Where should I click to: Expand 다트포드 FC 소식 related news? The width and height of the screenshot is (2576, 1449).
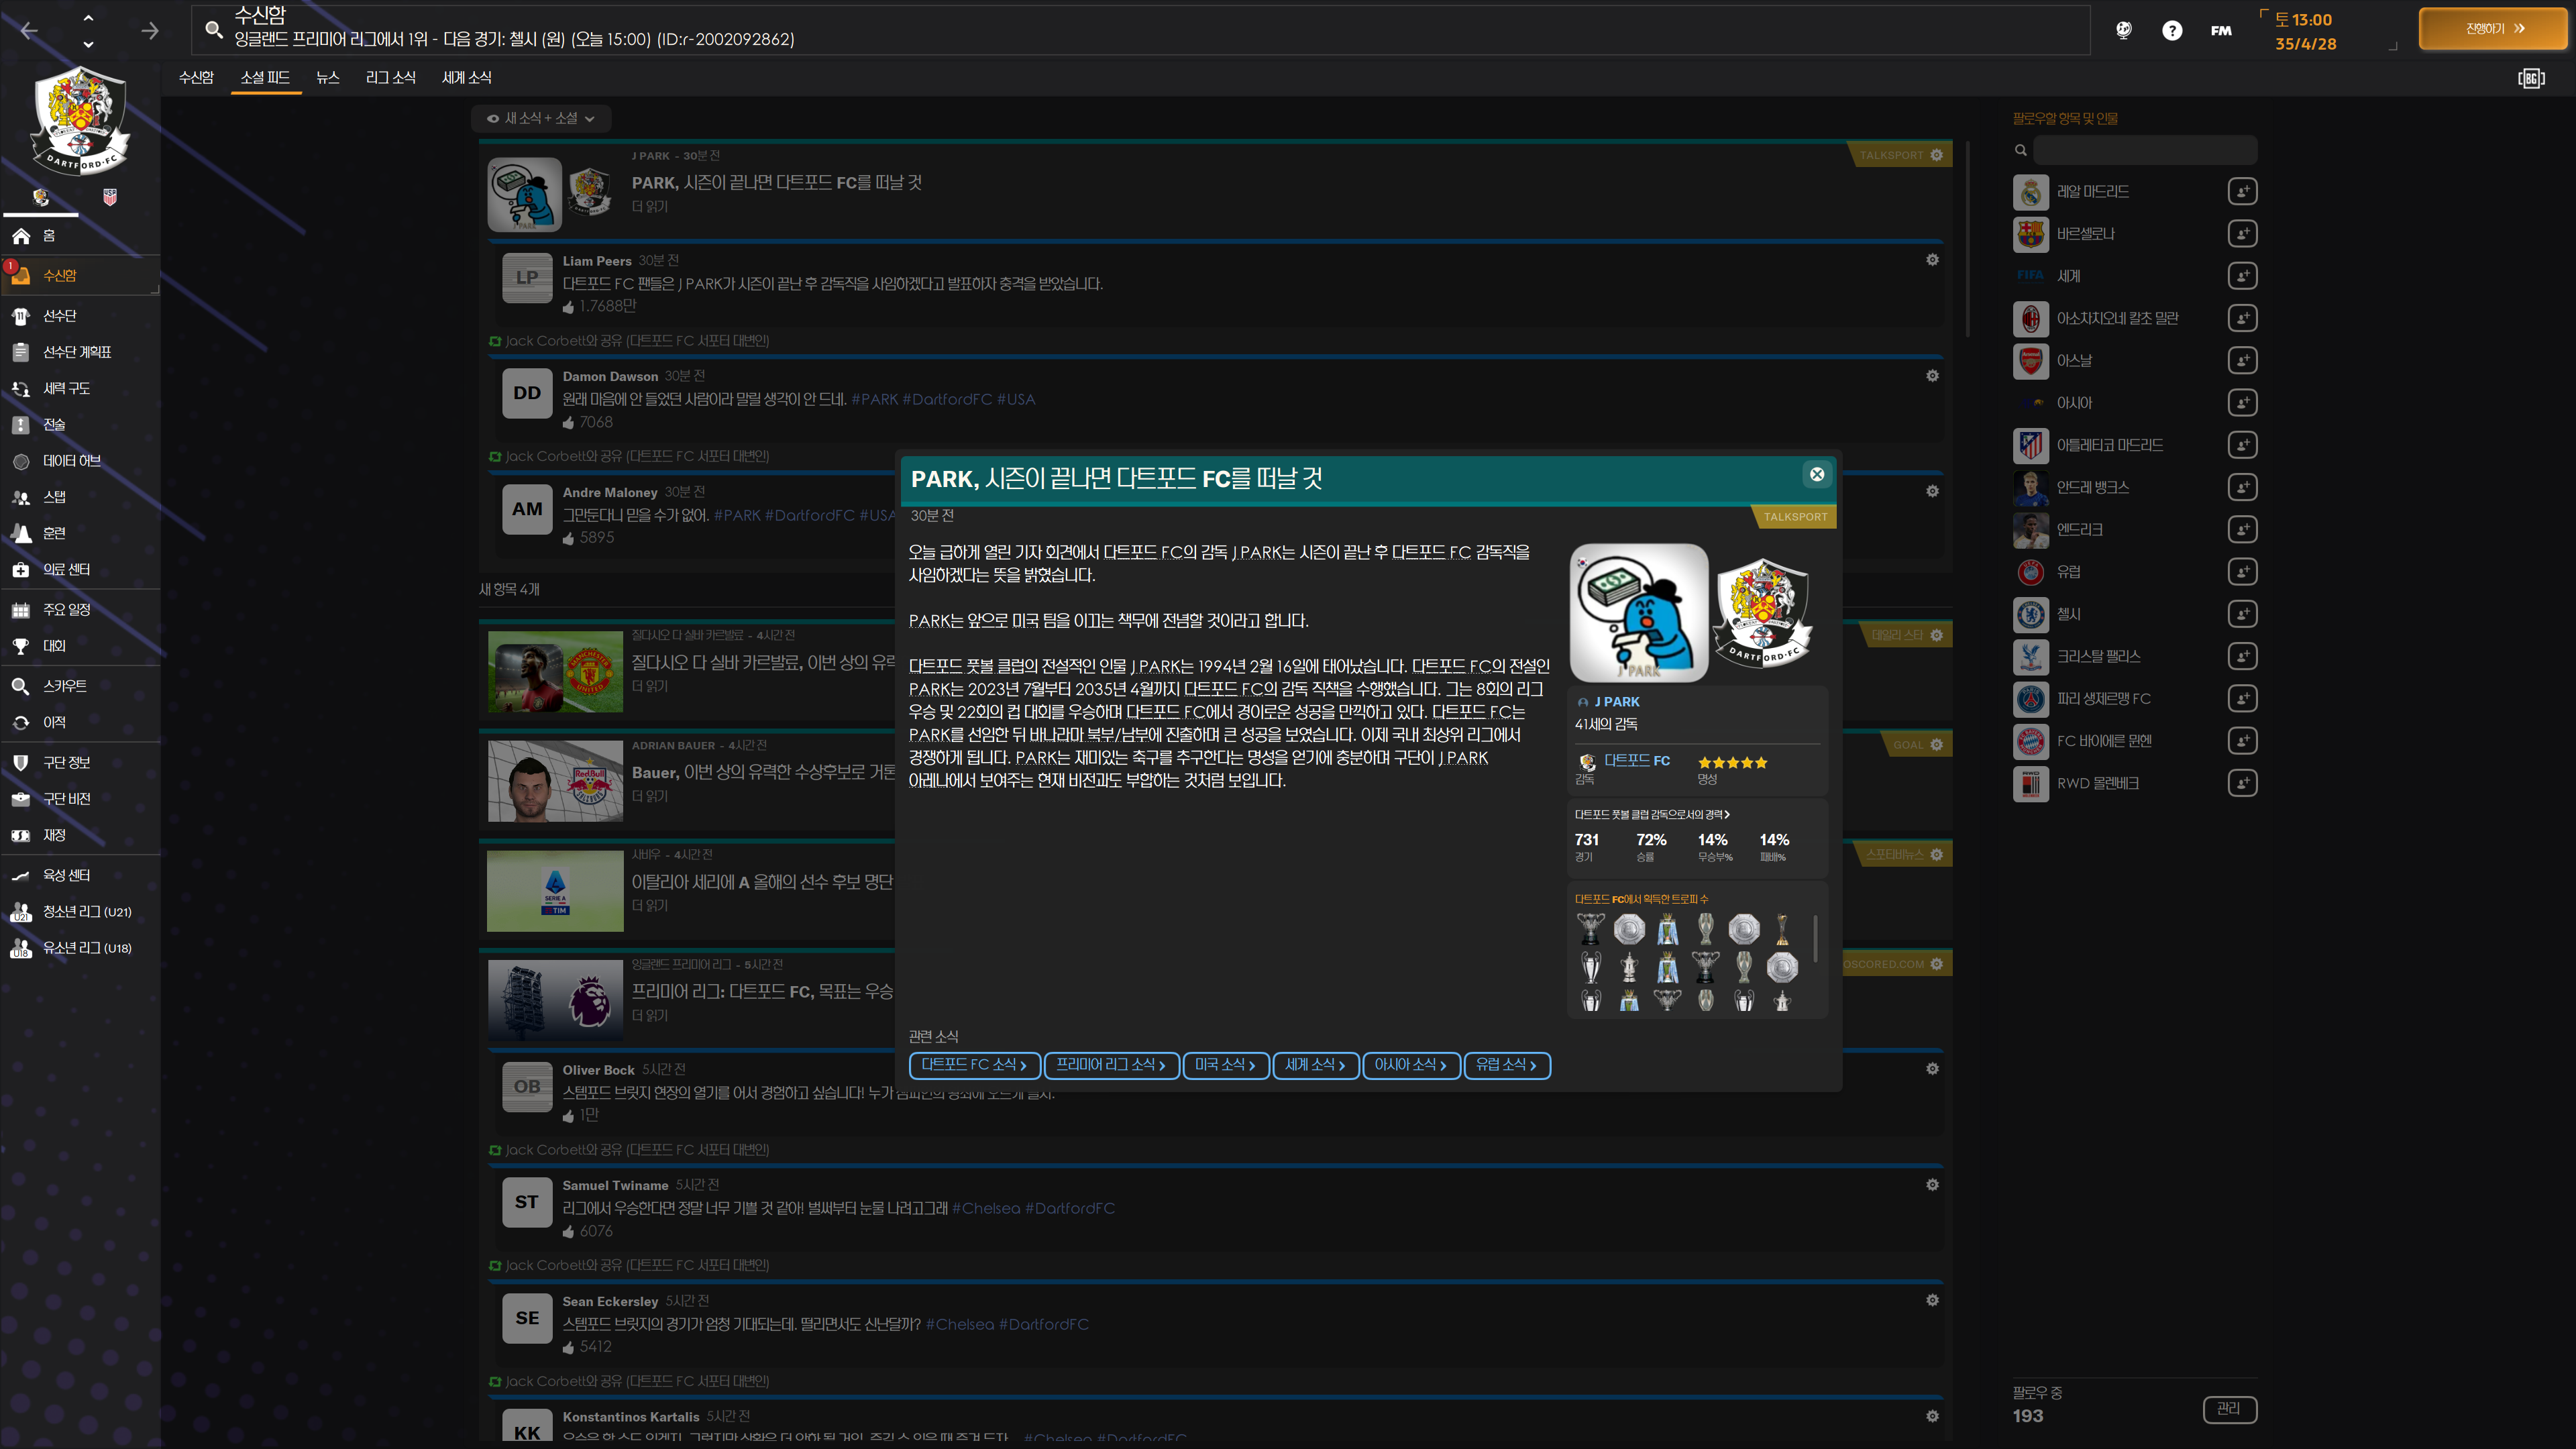[974, 1065]
